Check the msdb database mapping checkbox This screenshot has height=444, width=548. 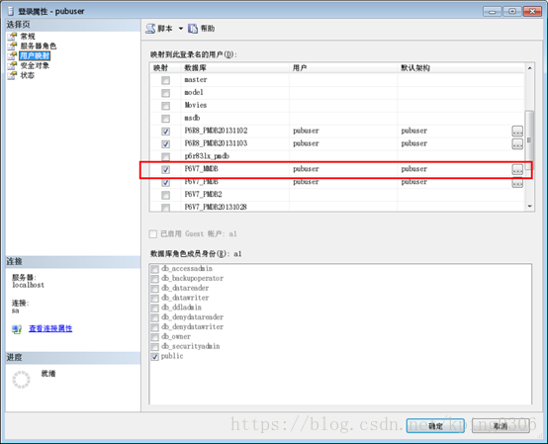(x=165, y=119)
